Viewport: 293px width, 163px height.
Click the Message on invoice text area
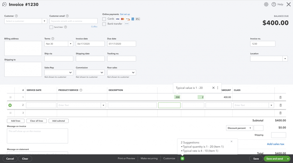37,136
